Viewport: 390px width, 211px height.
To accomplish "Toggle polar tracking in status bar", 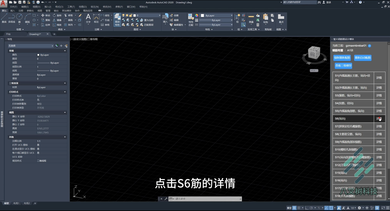I will [311, 208].
